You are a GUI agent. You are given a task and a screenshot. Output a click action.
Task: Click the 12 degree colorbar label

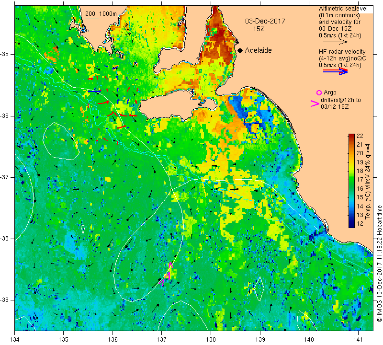[360, 224]
